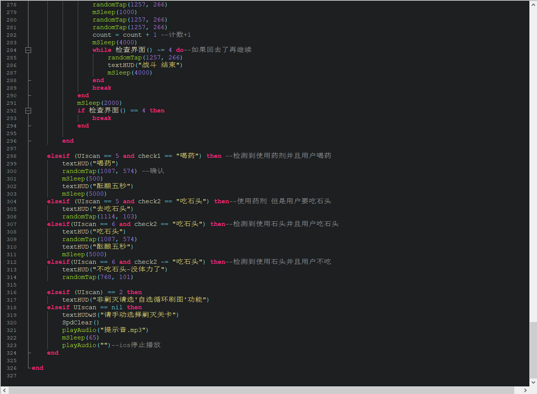Viewport: 537px width, 394px height.
Task: Click the 'count = count + 1' statement
Action: [x=124, y=35]
